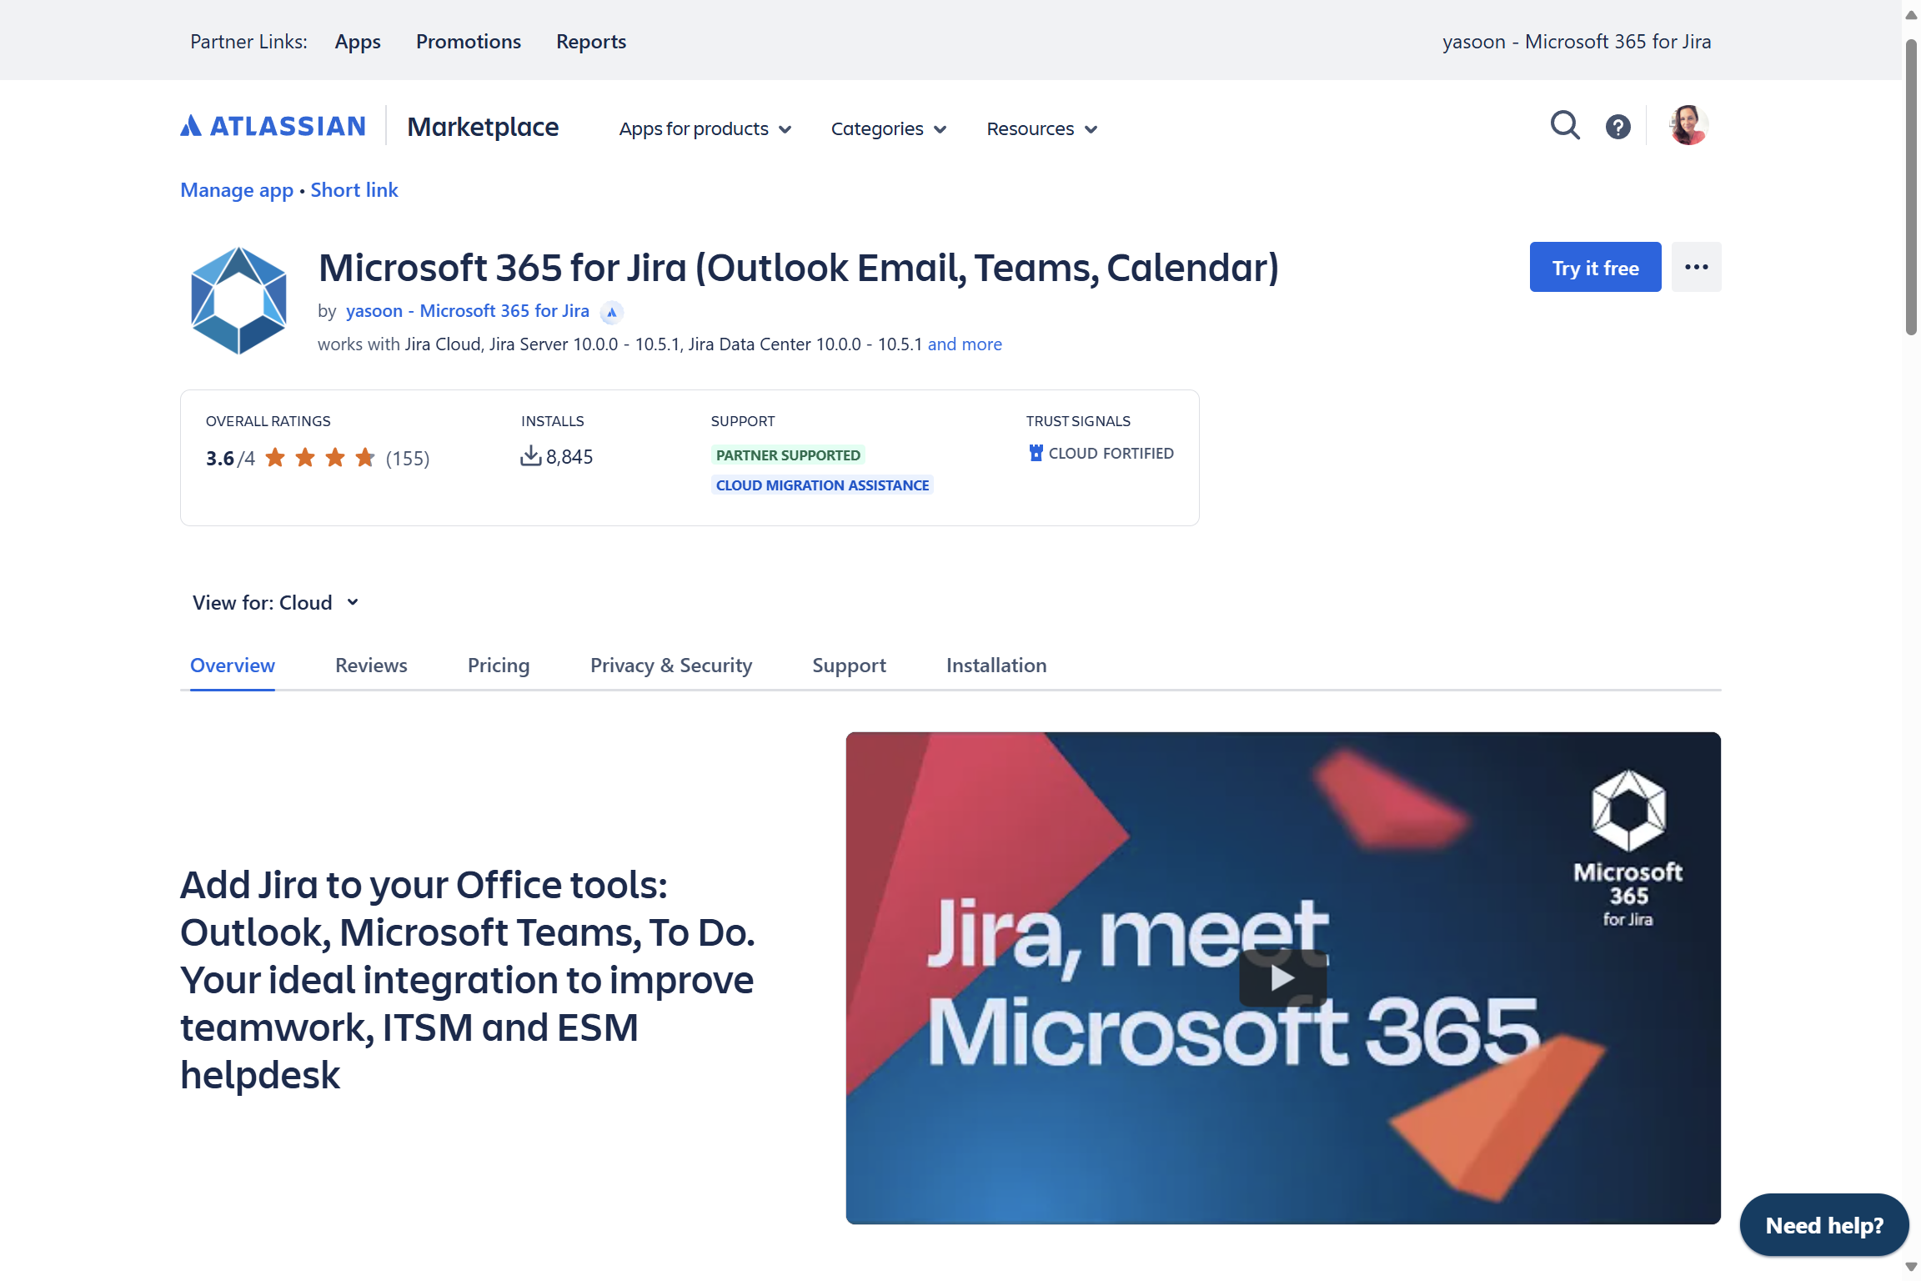
Task: Switch to the Reviews tab
Action: point(371,666)
